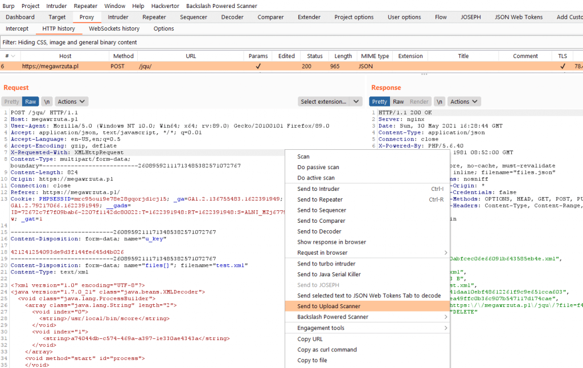583x368 pixels.
Task: Expand Backslash Powered Scanner submenu
Action: coord(367,317)
